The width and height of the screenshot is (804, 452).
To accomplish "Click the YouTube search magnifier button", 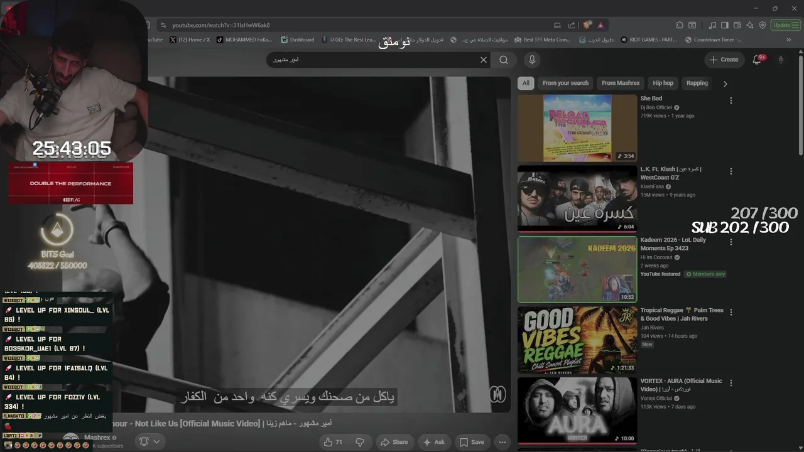I will 504,60.
